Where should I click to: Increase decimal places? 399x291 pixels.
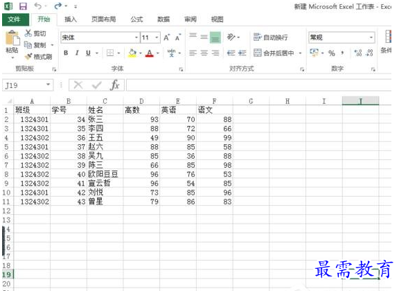coord(357,53)
